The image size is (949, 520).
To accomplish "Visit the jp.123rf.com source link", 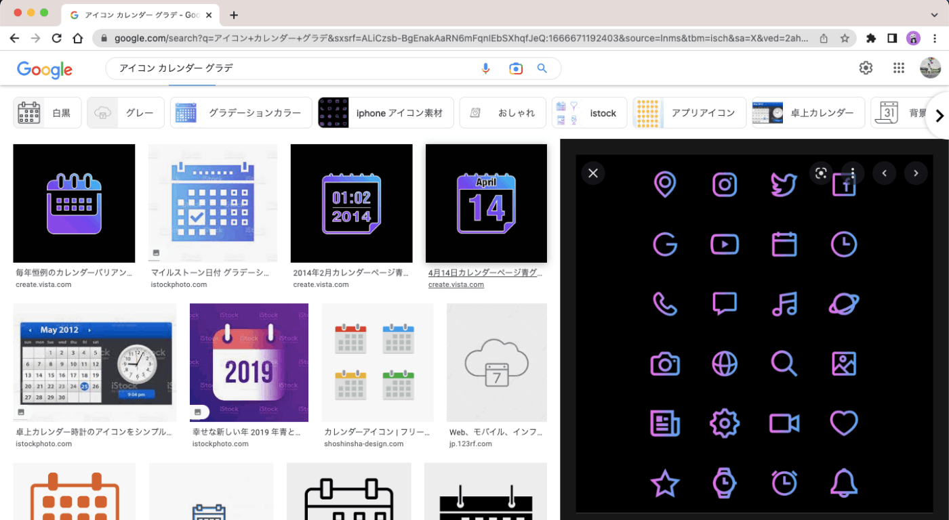I will coord(470,443).
